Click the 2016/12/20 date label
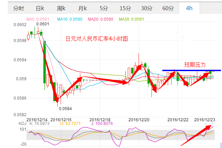This screenshot has height=148, width=222. pos(139,120)
